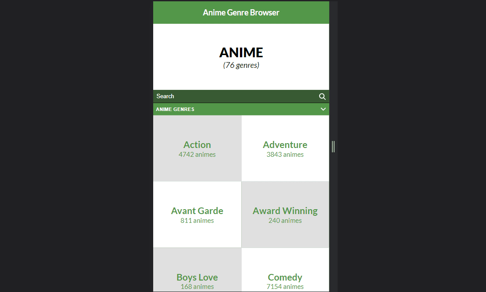Open the Boys Love genre
486x292 pixels.
click(197, 277)
